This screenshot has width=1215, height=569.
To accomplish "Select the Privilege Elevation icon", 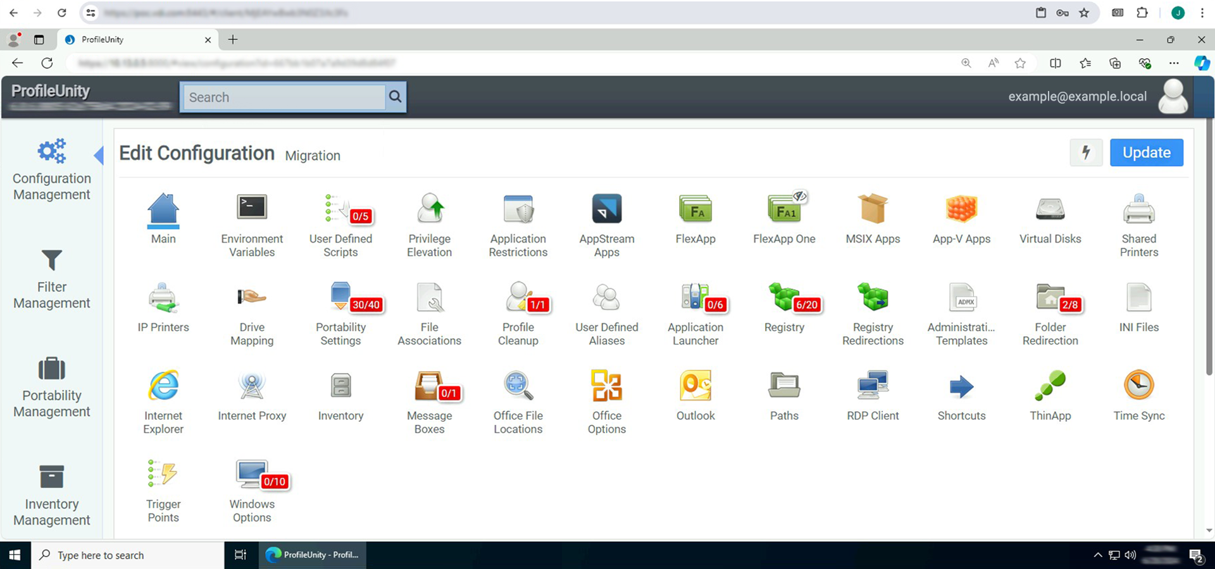I will pos(430,210).
